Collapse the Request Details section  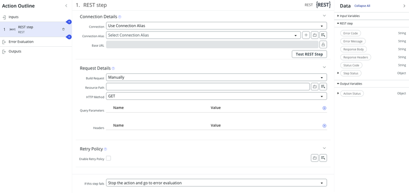pyautogui.click(x=324, y=67)
